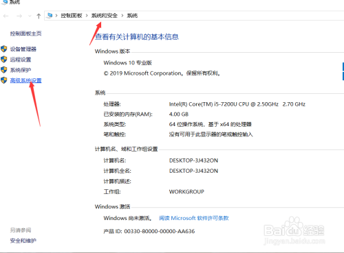Expand chevron after 系统和安全
344x253 pixels.
click(x=122, y=16)
